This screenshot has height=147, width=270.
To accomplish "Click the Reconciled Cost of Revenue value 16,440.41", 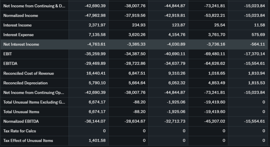I will point(96,73).
